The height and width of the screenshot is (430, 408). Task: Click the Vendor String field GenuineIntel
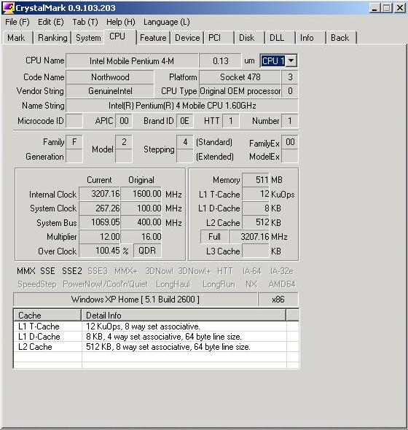coord(110,91)
